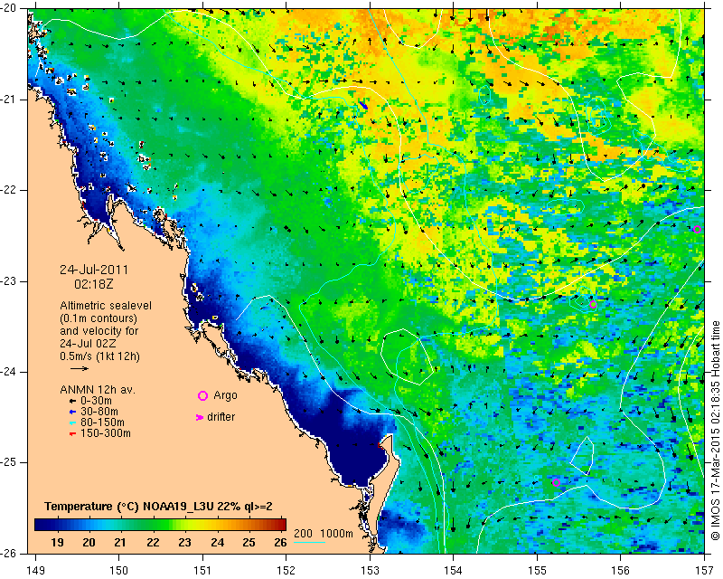Click the '150-300m' depth label
This screenshot has width=723, height=579.
pyautogui.click(x=106, y=433)
